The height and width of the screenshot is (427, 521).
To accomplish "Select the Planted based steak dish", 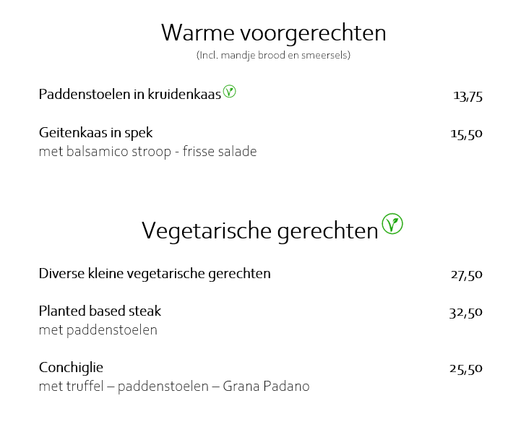I will [x=100, y=311].
